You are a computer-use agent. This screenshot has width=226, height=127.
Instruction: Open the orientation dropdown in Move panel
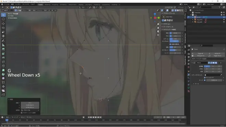[x=30, y=110]
